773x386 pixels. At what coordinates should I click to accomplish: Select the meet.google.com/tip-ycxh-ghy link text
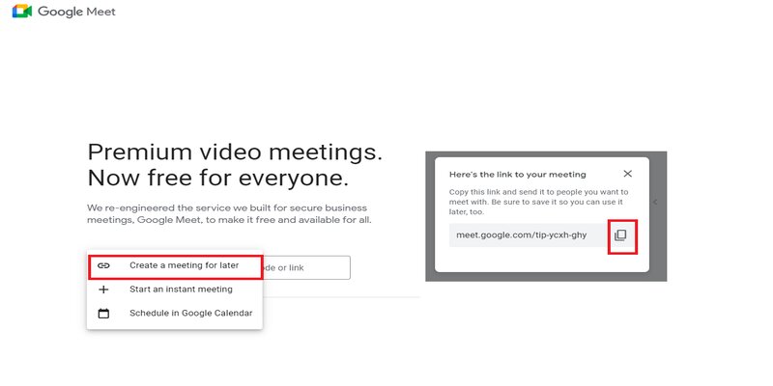(521, 235)
